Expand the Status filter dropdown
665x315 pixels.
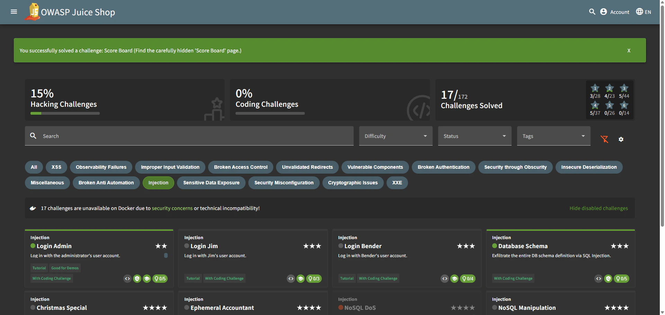coord(475,136)
